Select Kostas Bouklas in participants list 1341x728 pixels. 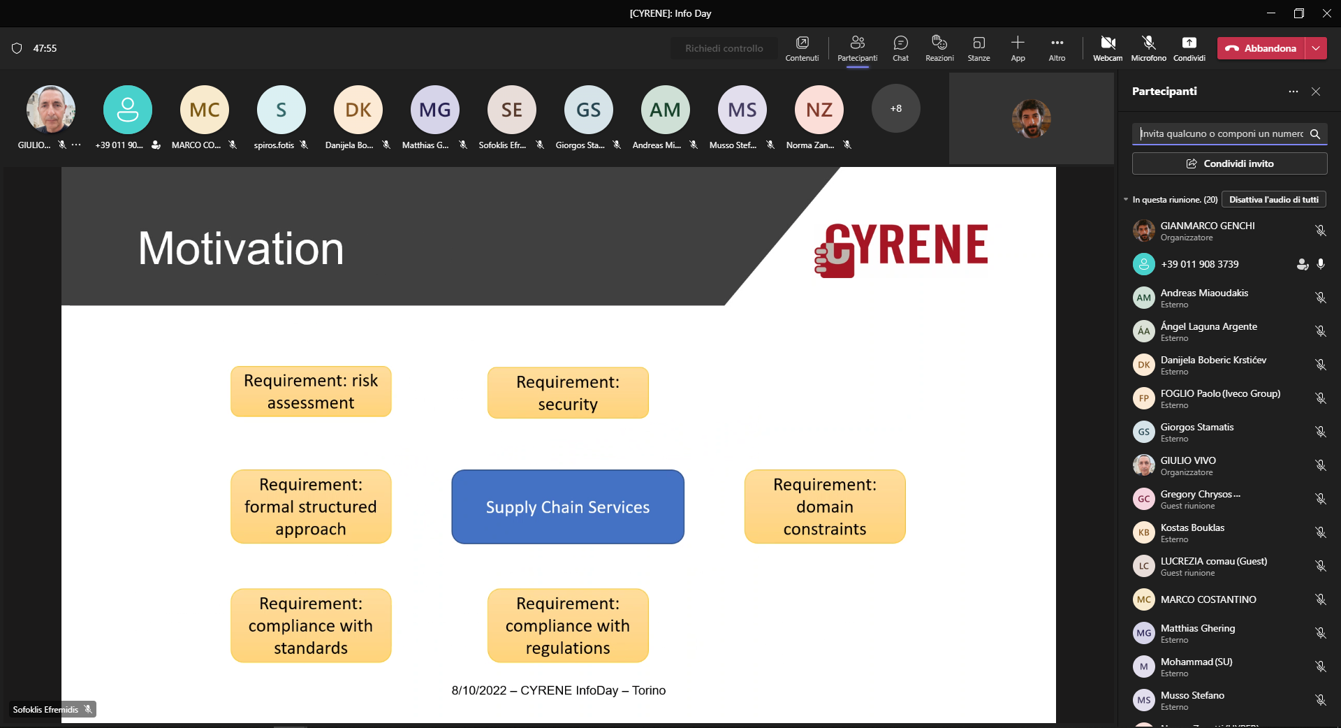tap(1229, 532)
